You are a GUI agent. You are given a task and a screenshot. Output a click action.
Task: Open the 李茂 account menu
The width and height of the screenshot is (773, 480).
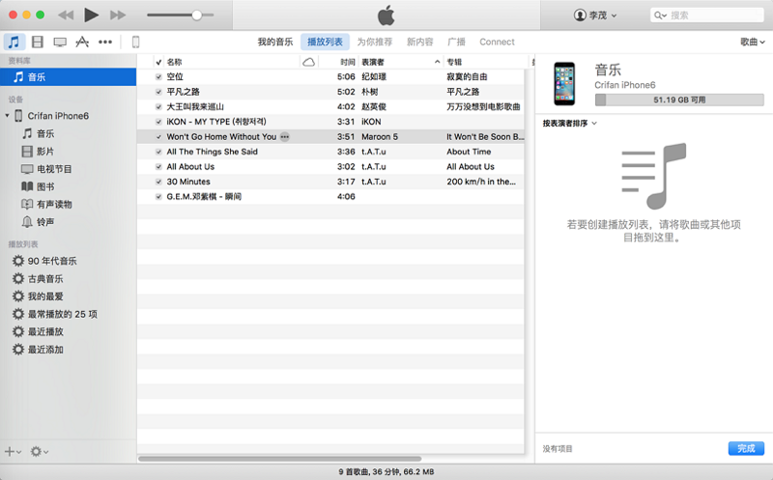pyautogui.click(x=595, y=15)
